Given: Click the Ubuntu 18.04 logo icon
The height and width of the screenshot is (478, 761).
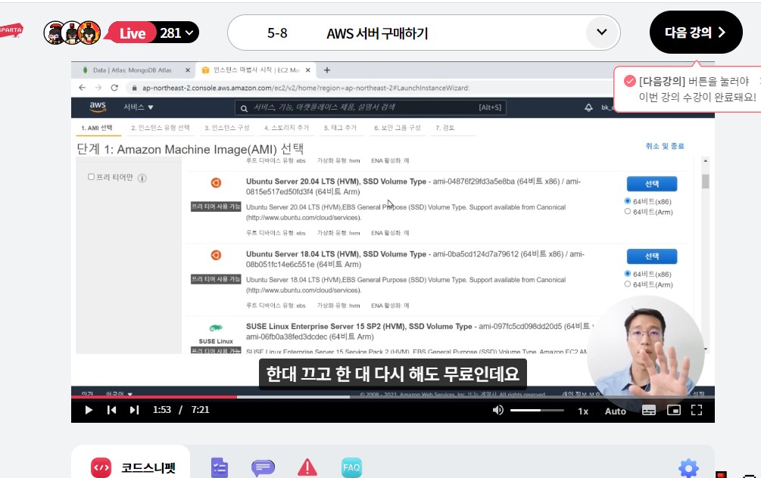Looking at the screenshot, I should click(x=216, y=255).
